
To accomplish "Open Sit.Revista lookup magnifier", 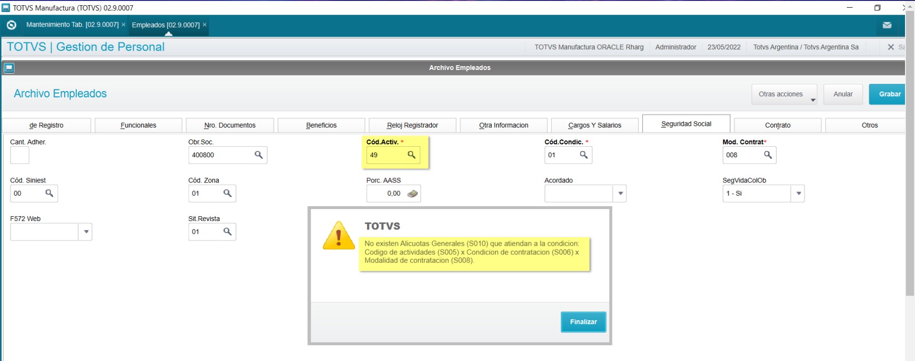I will (x=228, y=231).
